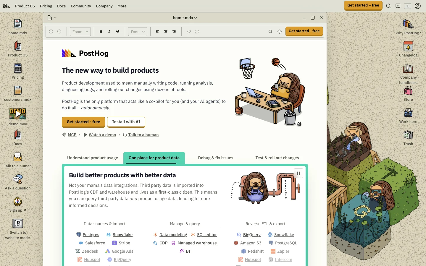Open the Pricing calculator desktop icon
The image size is (426, 266).
[x=18, y=69]
